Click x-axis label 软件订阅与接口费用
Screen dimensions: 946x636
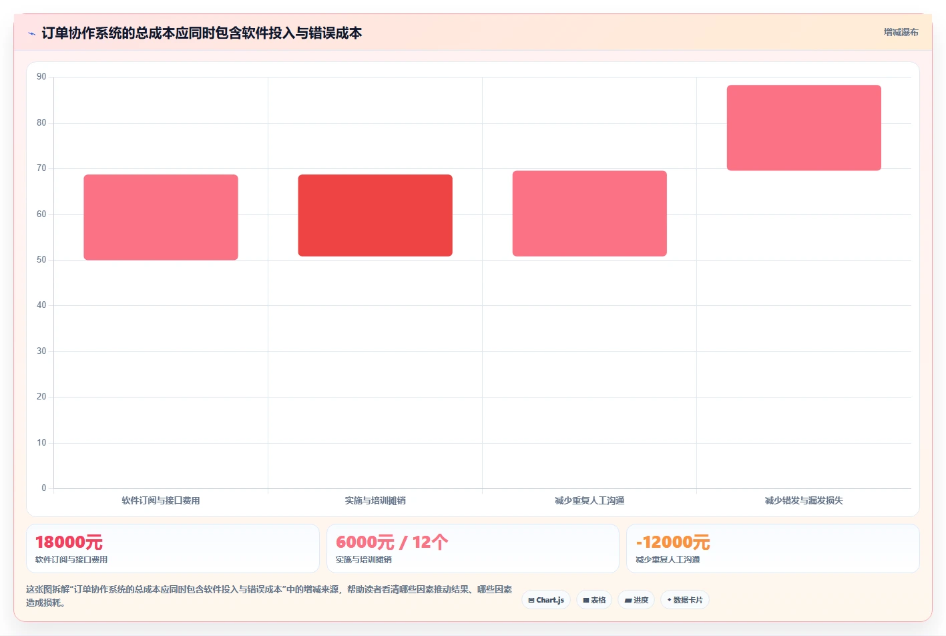(x=161, y=500)
